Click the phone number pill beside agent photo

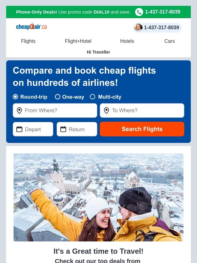(x=157, y=28)
